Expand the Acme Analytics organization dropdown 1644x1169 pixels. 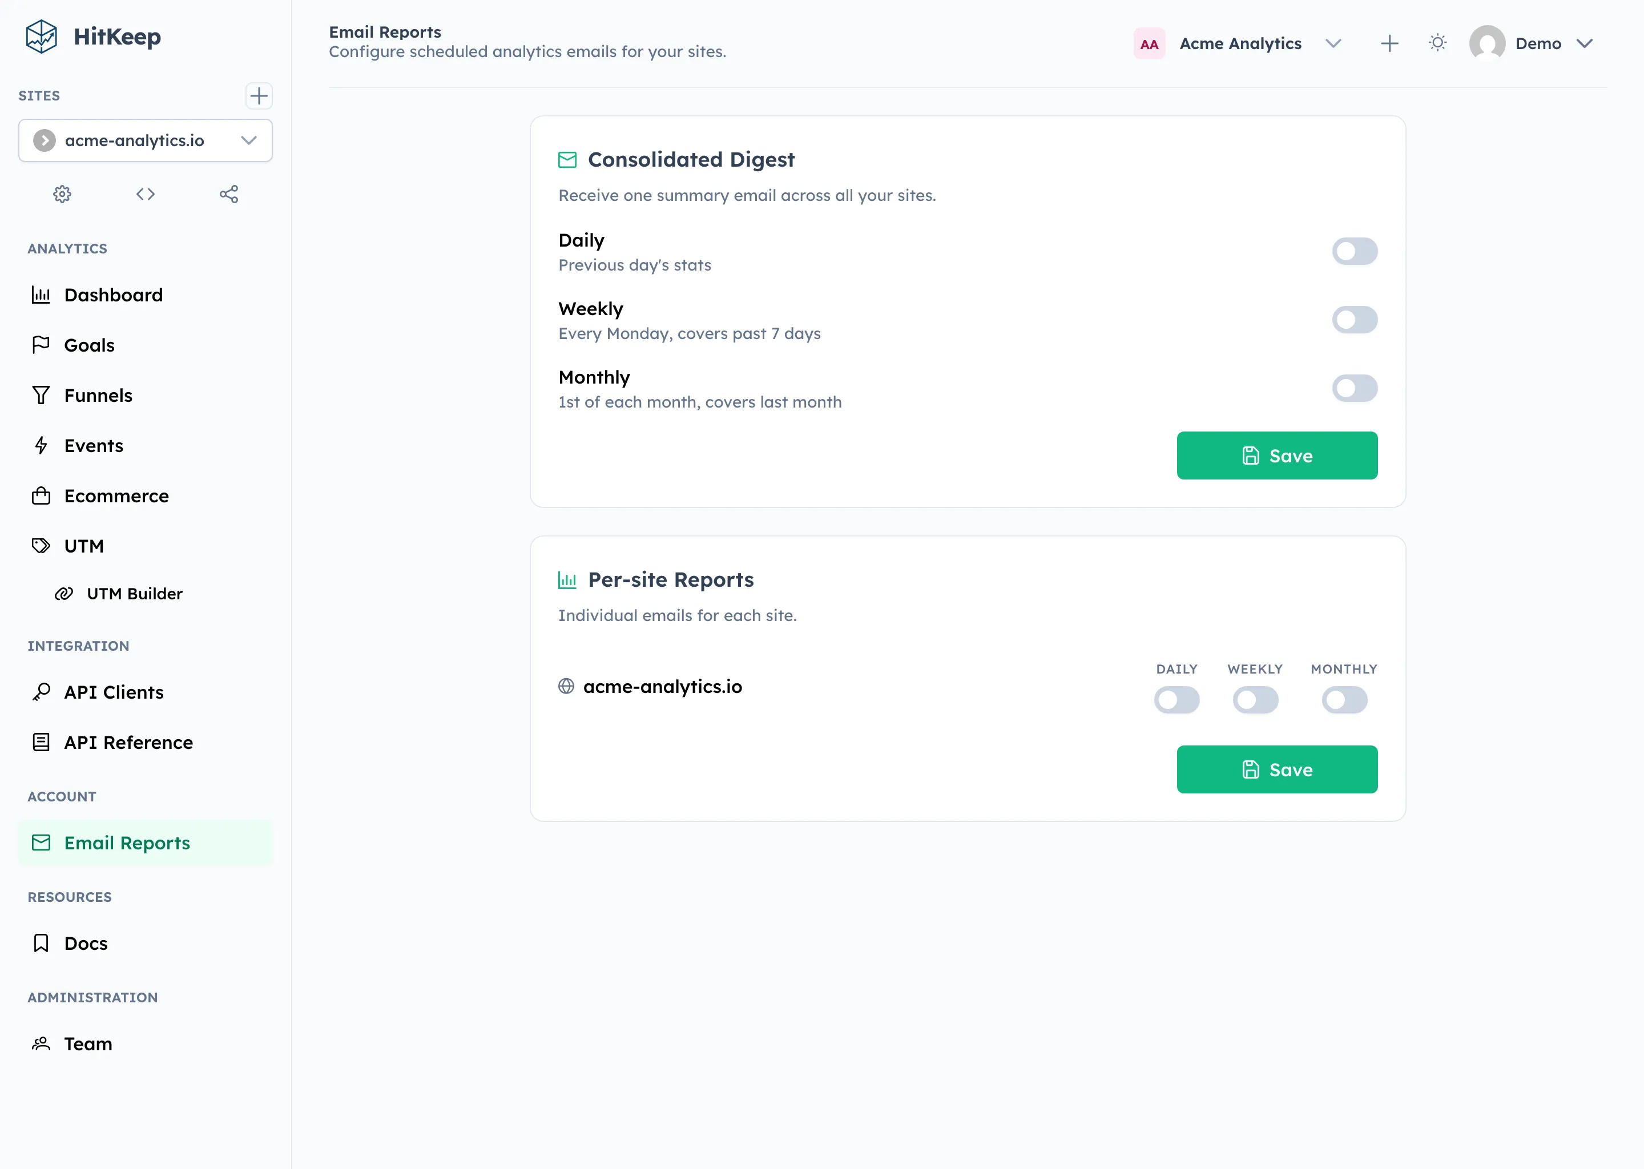click(x=1333, y=43)
